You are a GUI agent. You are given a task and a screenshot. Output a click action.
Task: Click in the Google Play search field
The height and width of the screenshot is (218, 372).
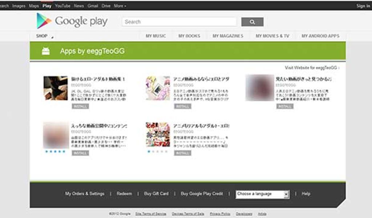(179, 22)
